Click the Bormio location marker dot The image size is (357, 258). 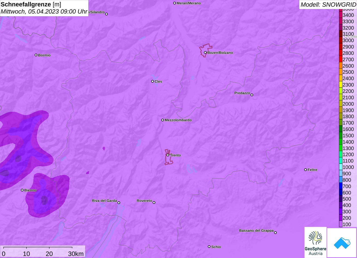tap(36, 55)
